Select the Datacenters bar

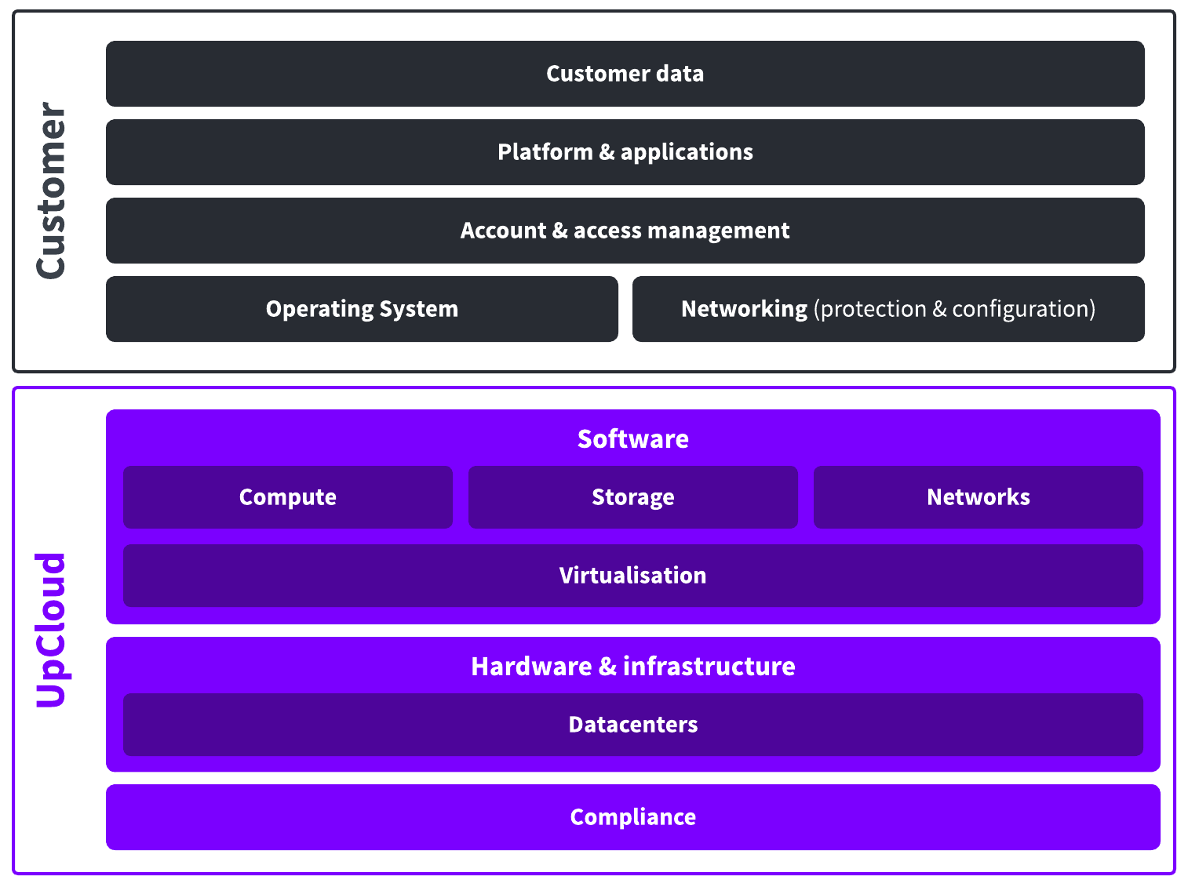point(633,725)
